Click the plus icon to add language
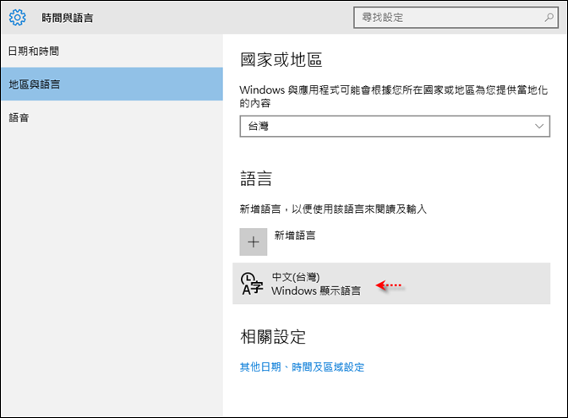This screenshot has height=418, width=568. click(254, 242)
